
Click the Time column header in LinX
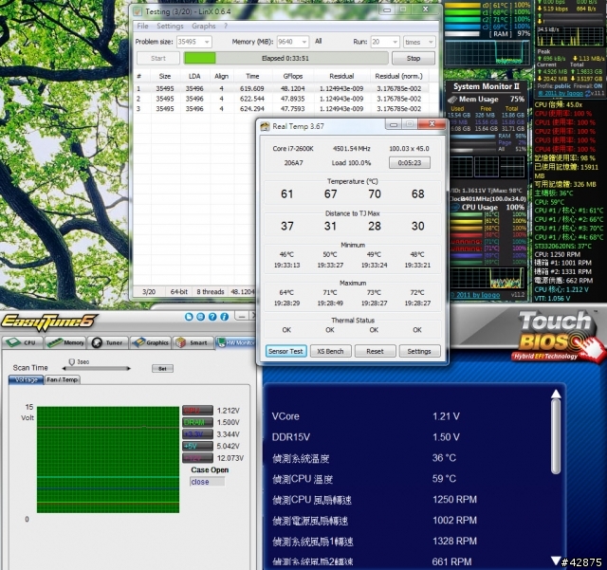tap(252, 76)
